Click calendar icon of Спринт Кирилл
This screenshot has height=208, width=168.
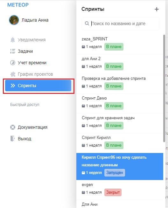(x=83, y=145)
